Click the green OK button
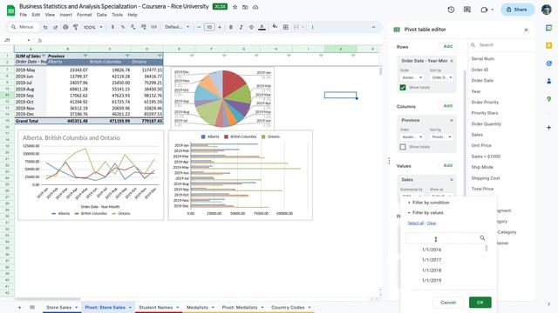558x313 pixels. point(480,303)
